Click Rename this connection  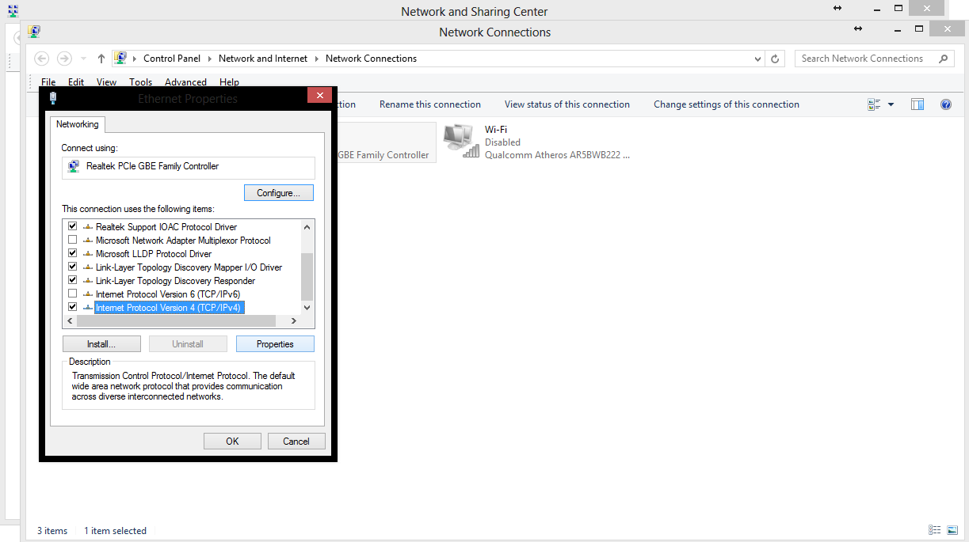tap(430, 104)
